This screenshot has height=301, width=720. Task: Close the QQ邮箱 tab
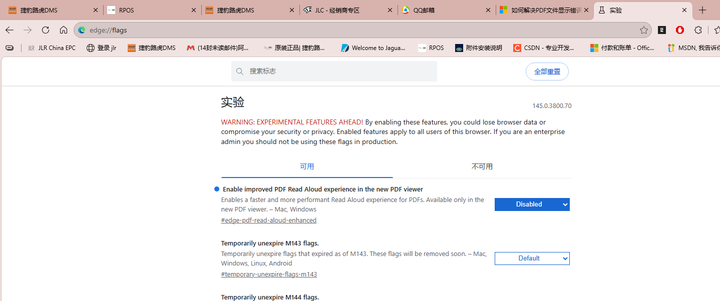[488, 10]
